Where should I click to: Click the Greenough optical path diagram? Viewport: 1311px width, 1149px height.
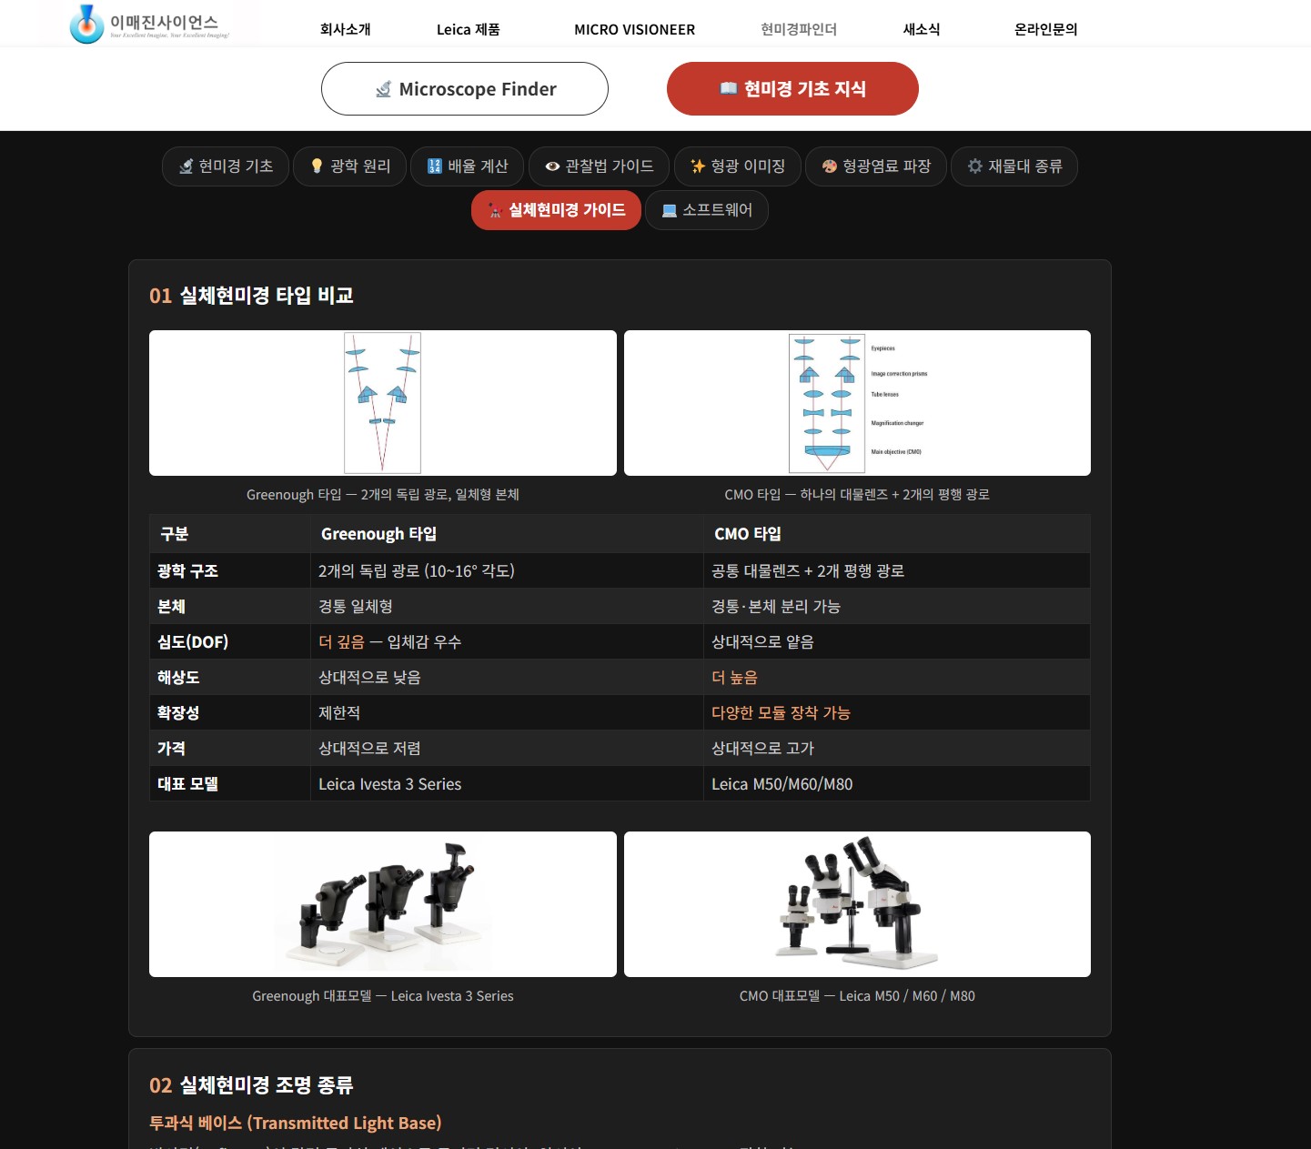tap(382, 403)
